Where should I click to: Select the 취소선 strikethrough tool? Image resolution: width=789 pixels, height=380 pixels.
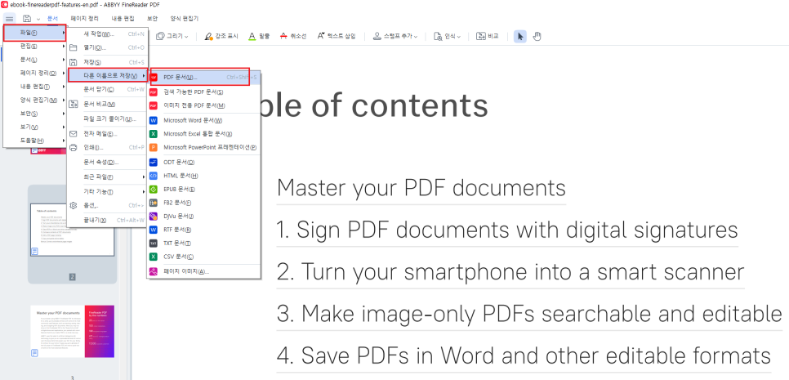292,36
